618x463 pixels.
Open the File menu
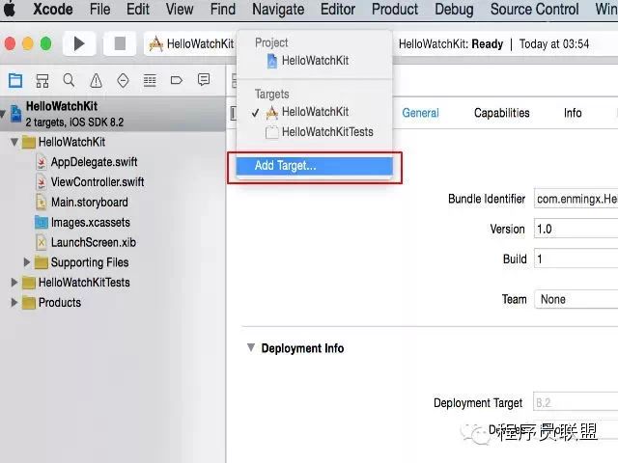[99, 9]
